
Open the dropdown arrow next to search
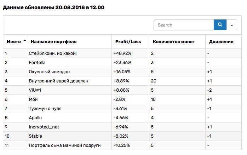[x=231, y=25]
